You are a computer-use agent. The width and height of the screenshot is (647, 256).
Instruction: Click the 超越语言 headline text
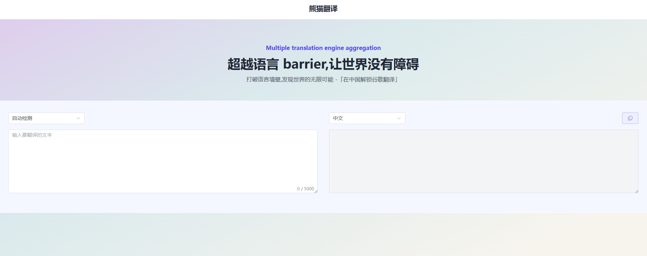pos(253,64)
